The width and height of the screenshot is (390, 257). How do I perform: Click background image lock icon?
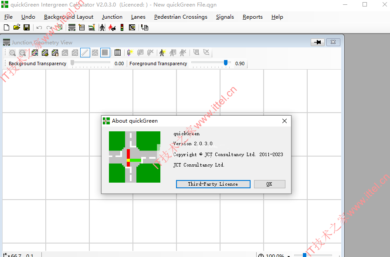click(55, 53)
